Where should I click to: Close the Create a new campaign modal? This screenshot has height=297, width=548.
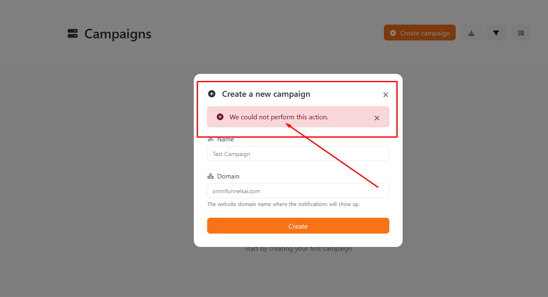[x=386, y=95]
